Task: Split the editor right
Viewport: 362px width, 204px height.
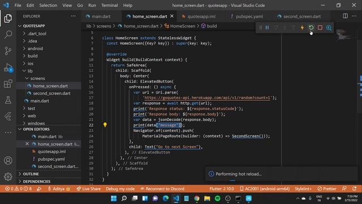Action: (345, 16)
